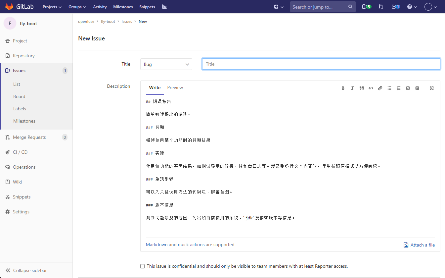
Task: Open Milestones in the top navbar
Action: 123,7
